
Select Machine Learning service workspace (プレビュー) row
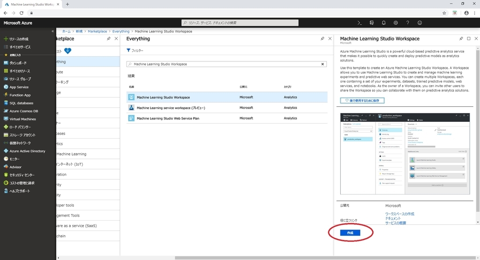[227, 108]
